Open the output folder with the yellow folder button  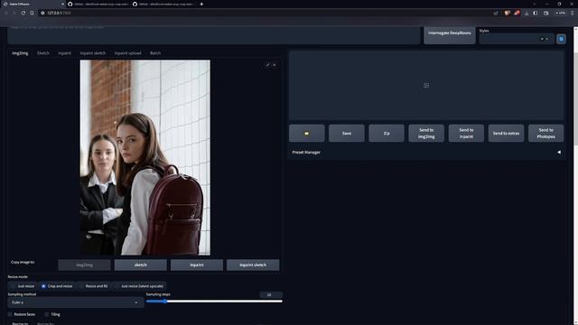pos(307,134)
